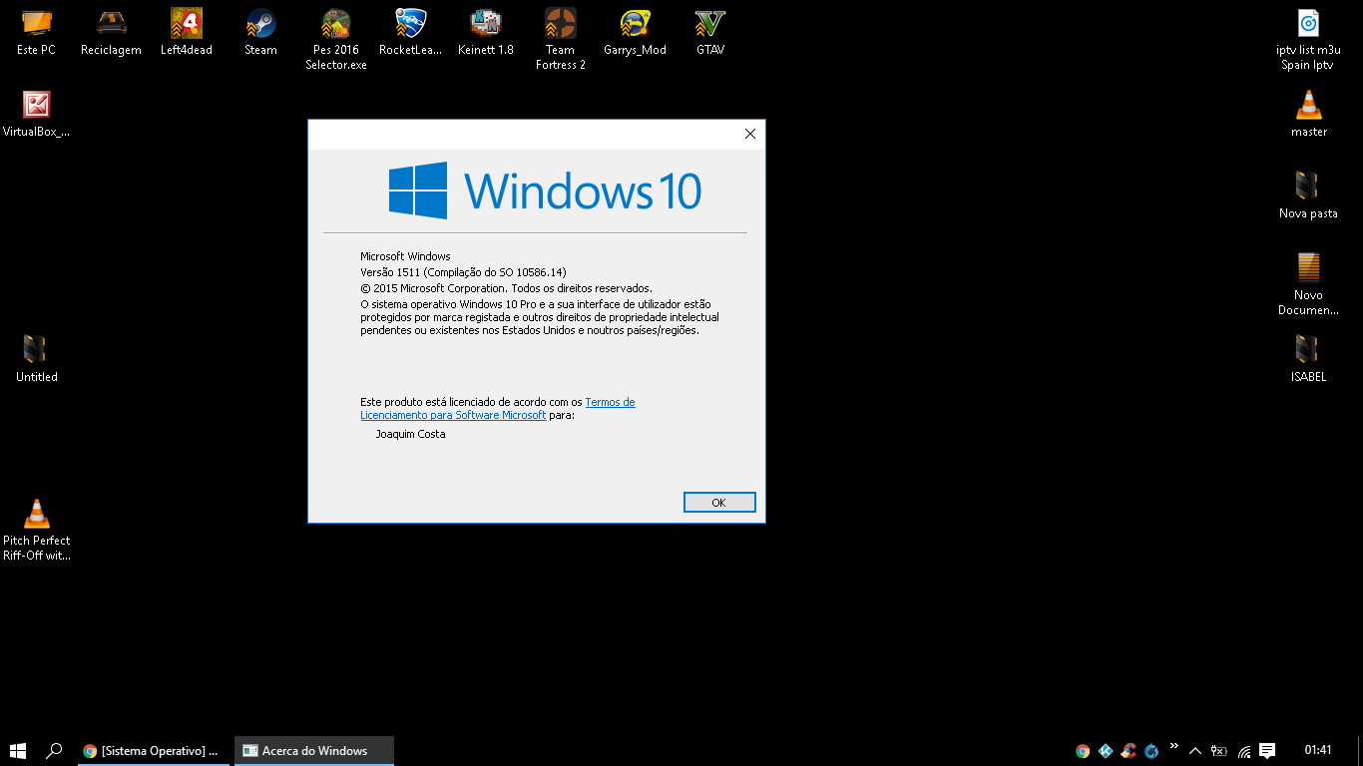Viewport: 1363px width, 766px height.
Task: Click the Kodi icon in the taskbar
Action: coord(1106,751)
